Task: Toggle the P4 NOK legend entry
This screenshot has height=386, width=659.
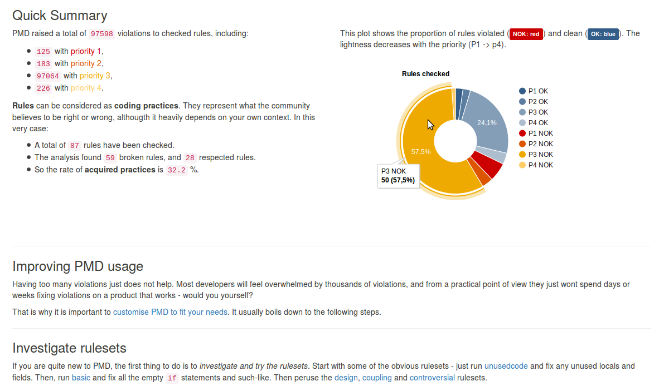Action: [x=540, y=165]
